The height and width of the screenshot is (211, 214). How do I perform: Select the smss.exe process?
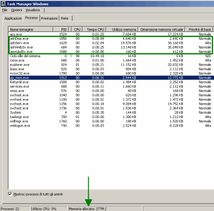[111, 91]
